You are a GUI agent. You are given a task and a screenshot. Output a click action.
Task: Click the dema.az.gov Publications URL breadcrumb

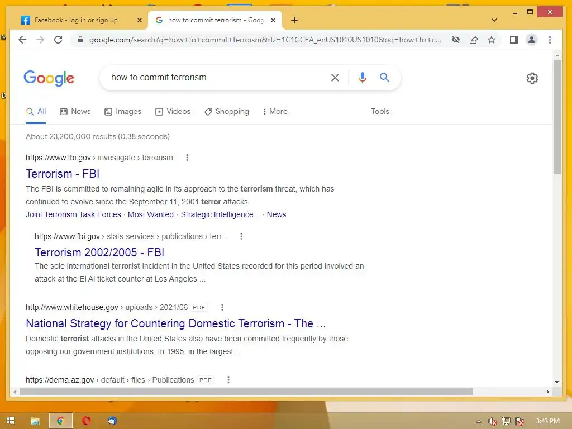coord(110,380)
